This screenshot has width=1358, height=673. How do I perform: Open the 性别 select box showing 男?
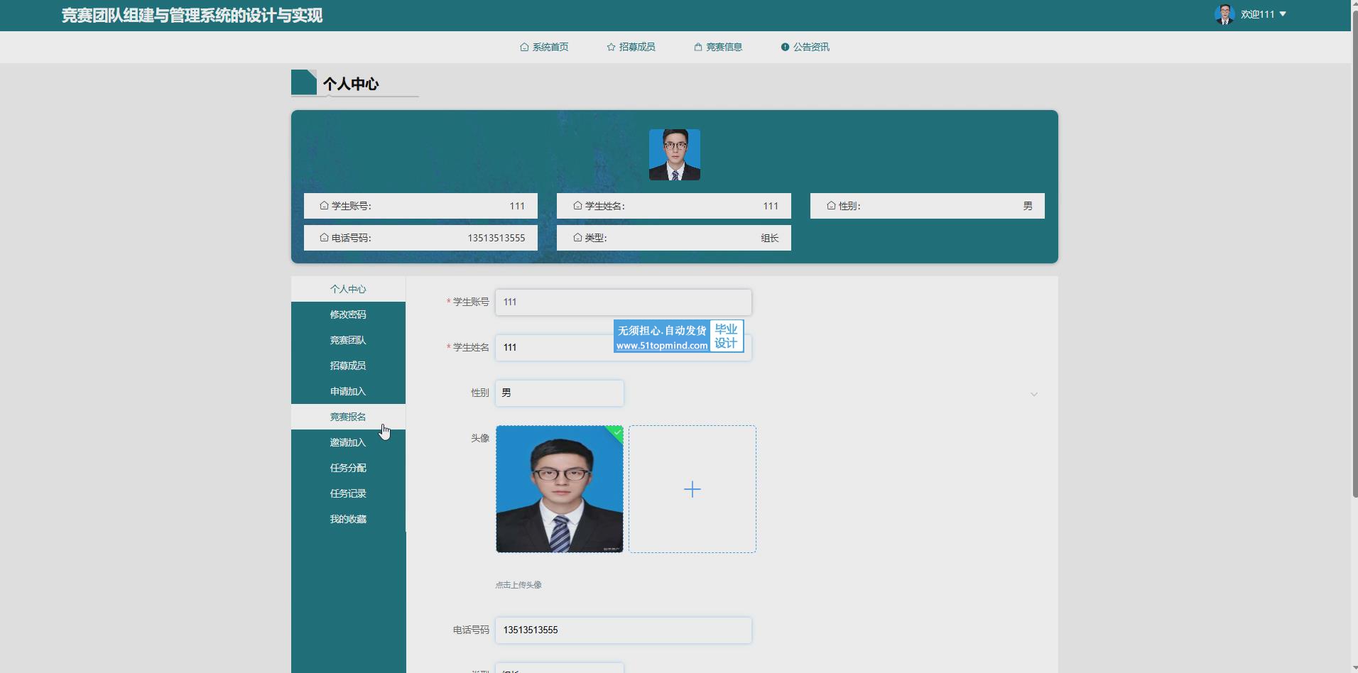click(559, 393)
